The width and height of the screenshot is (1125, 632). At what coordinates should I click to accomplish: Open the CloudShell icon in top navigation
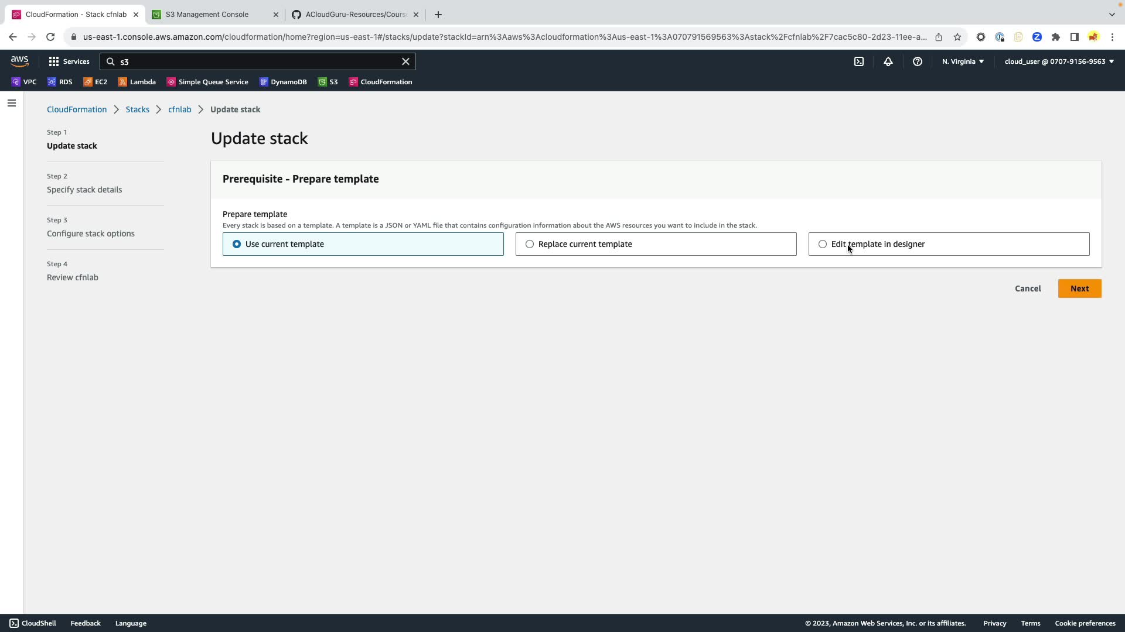[x=858, y=61]
